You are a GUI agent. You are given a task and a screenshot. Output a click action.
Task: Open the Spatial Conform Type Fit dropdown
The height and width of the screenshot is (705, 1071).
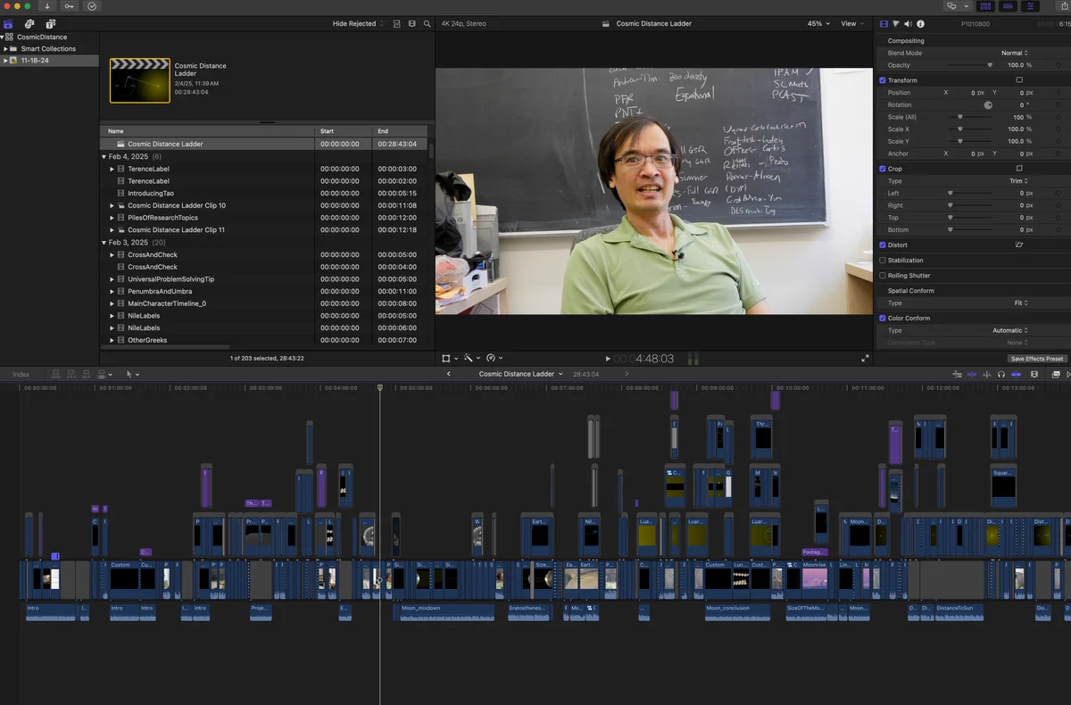click(x=1022, y=303)
